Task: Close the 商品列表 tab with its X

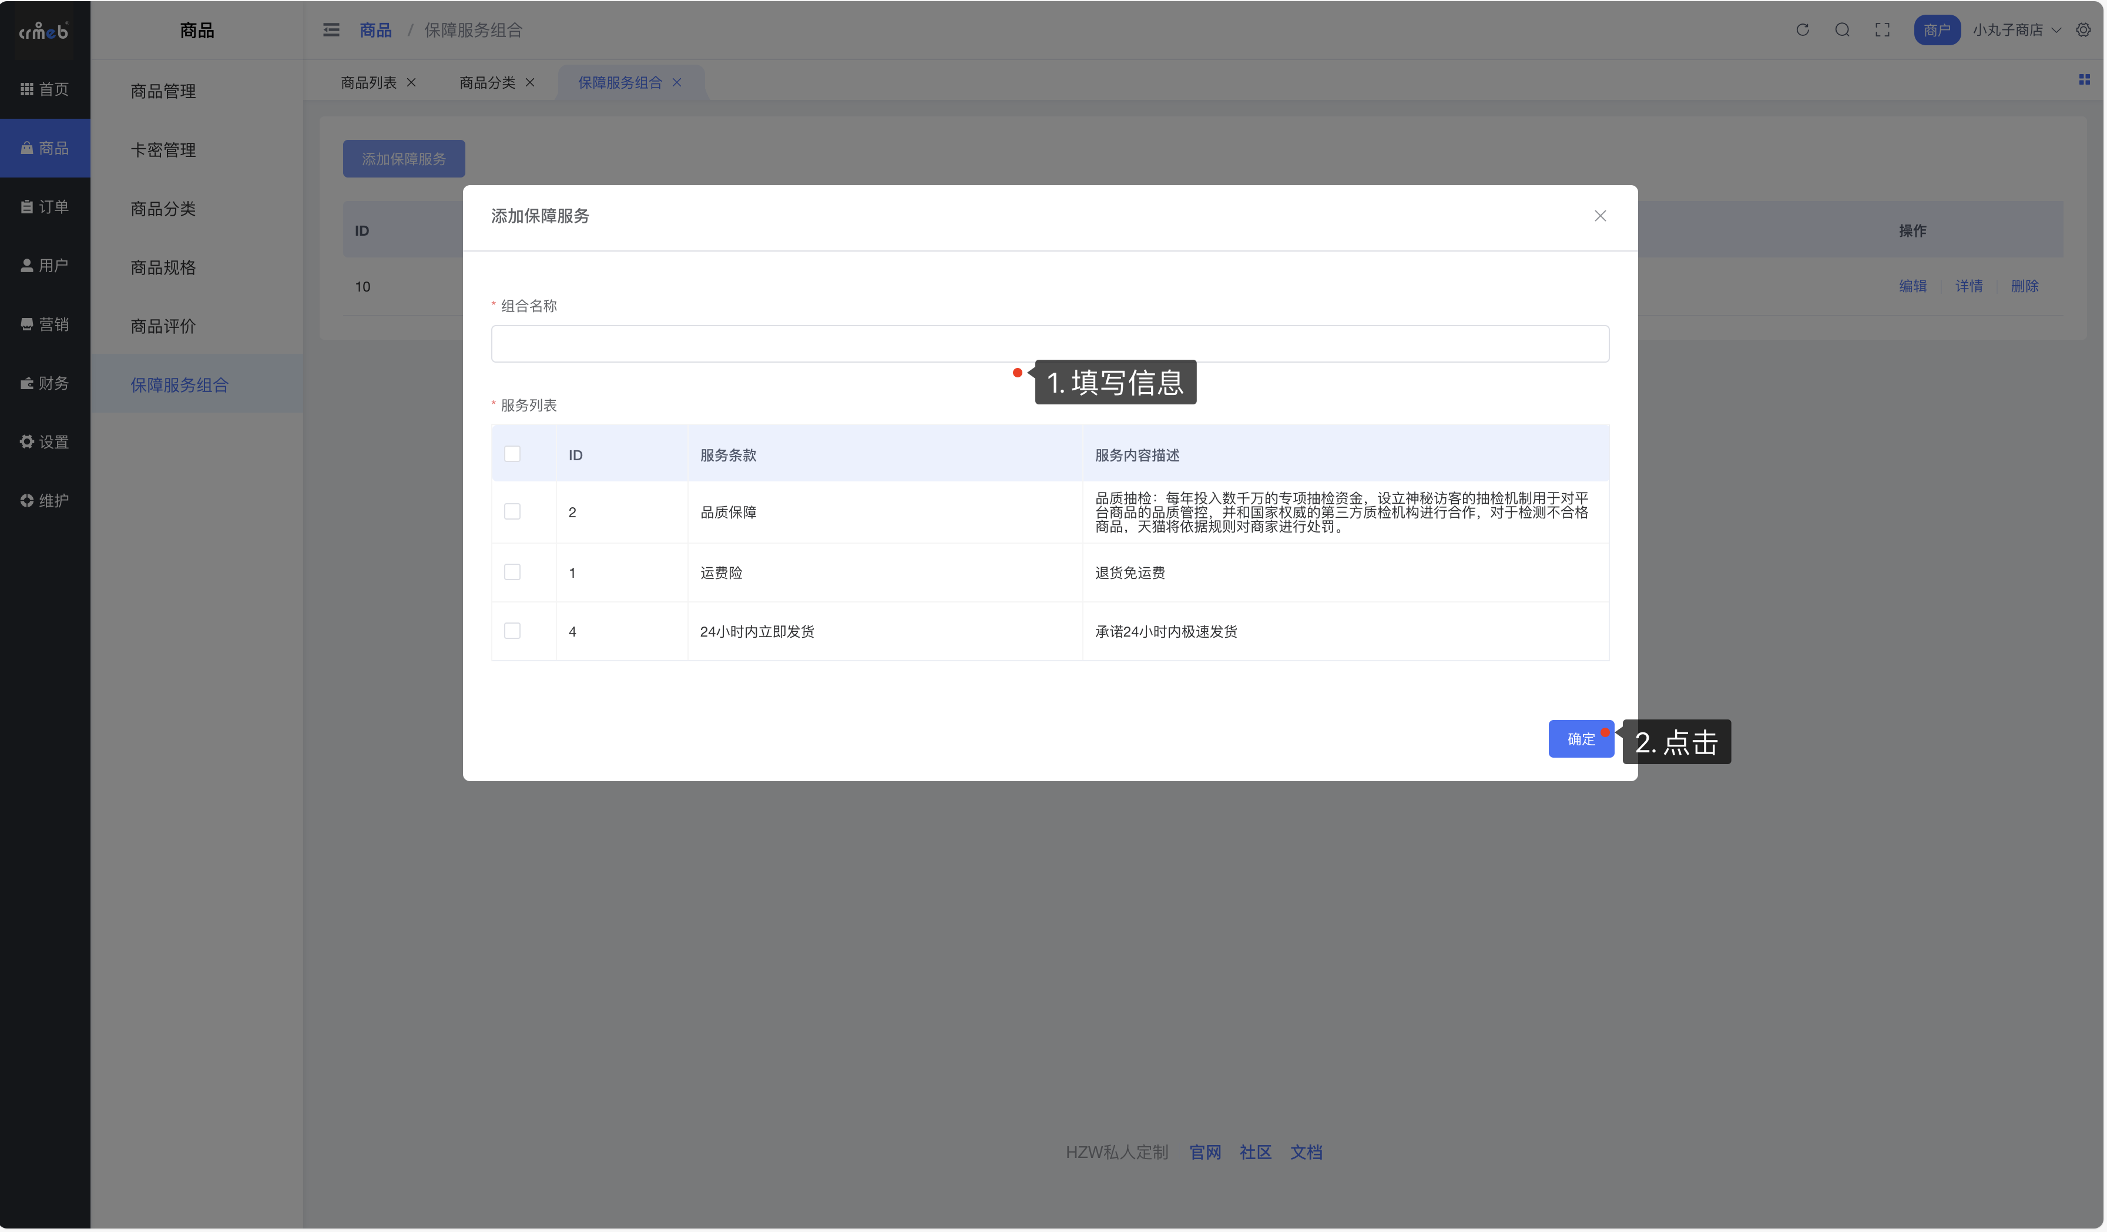Action: pos(411,83)
